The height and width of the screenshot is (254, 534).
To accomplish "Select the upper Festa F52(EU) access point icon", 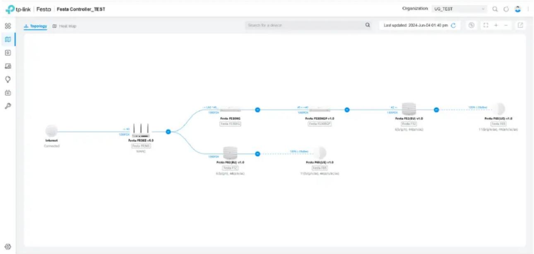I will (409, 108).
